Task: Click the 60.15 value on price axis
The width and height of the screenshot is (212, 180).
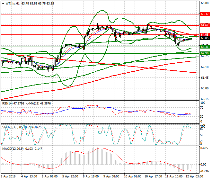Action: coord(205,99)
